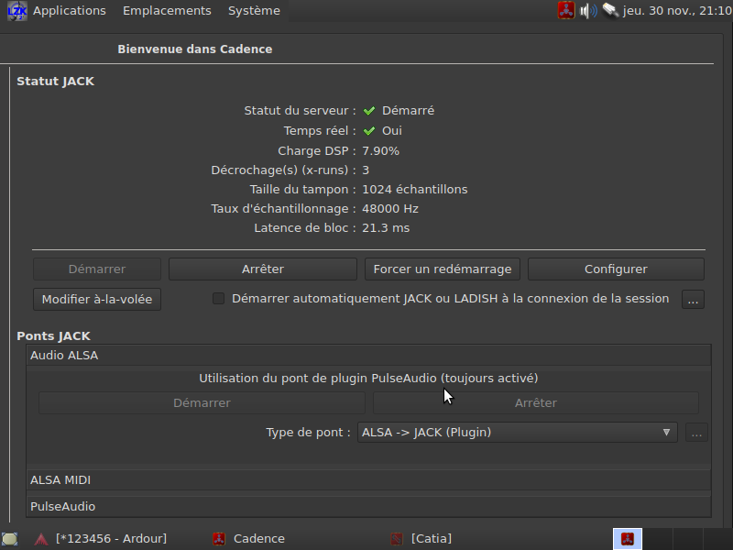Open the distribution logo menu icon
This screenshot has height=550, width=733.
coord(16,11)
